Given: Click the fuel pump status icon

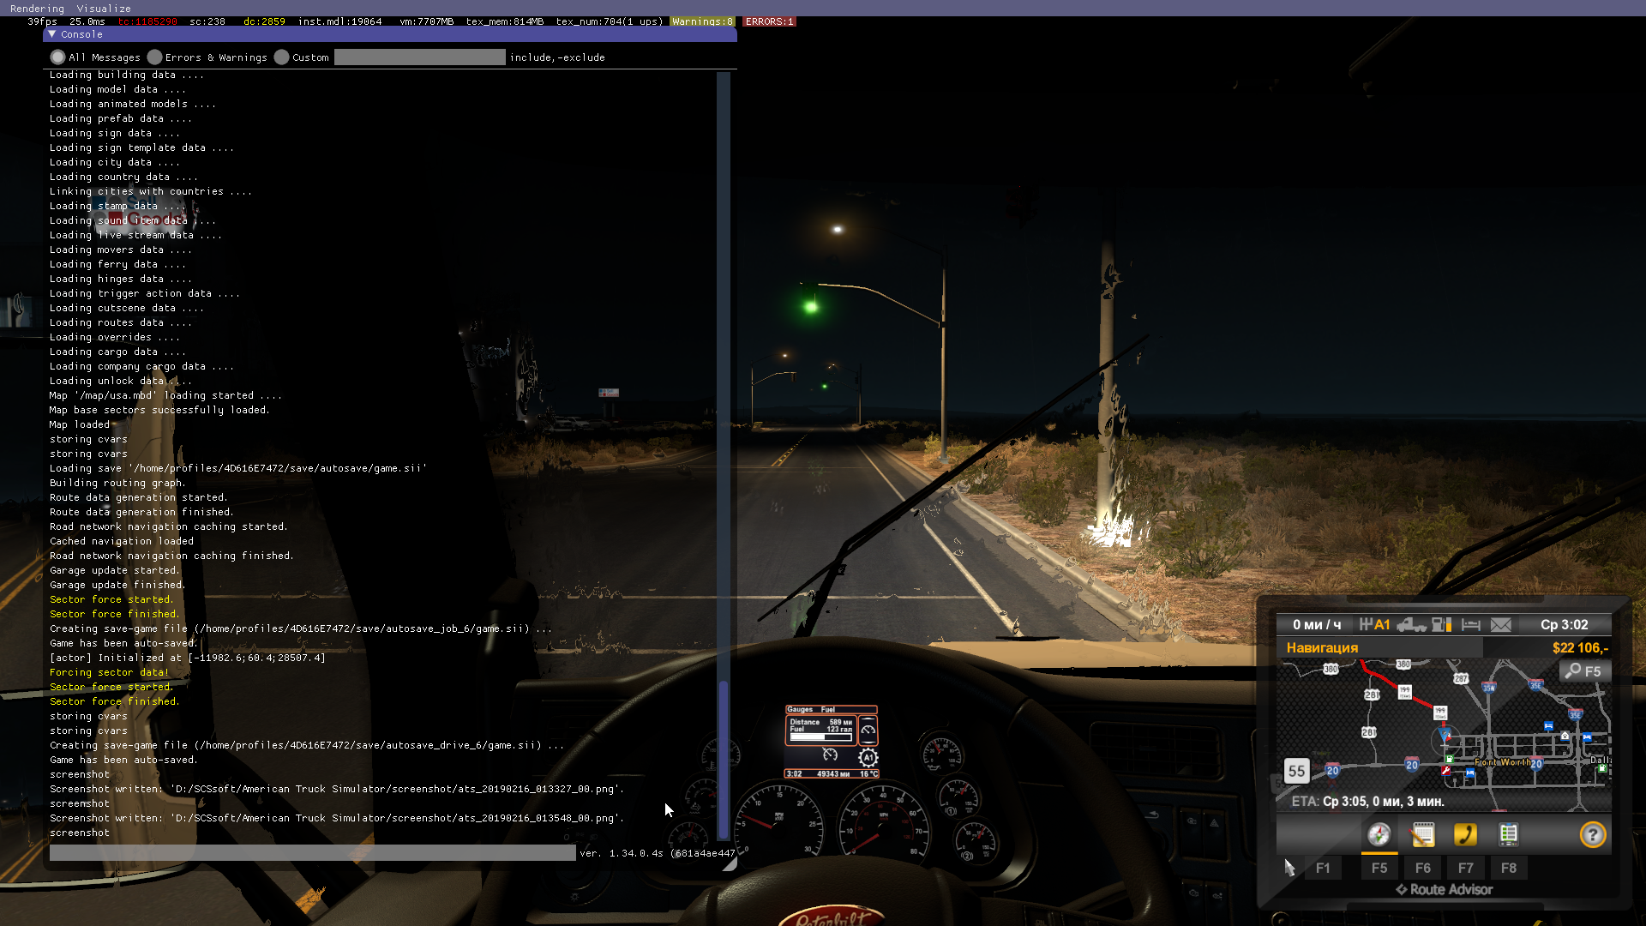Looking at the screenshot, I should (1442, 625).
